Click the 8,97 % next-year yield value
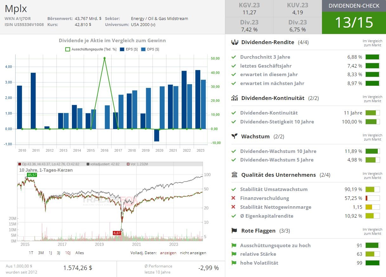386x277 pixels. (355, 83)
